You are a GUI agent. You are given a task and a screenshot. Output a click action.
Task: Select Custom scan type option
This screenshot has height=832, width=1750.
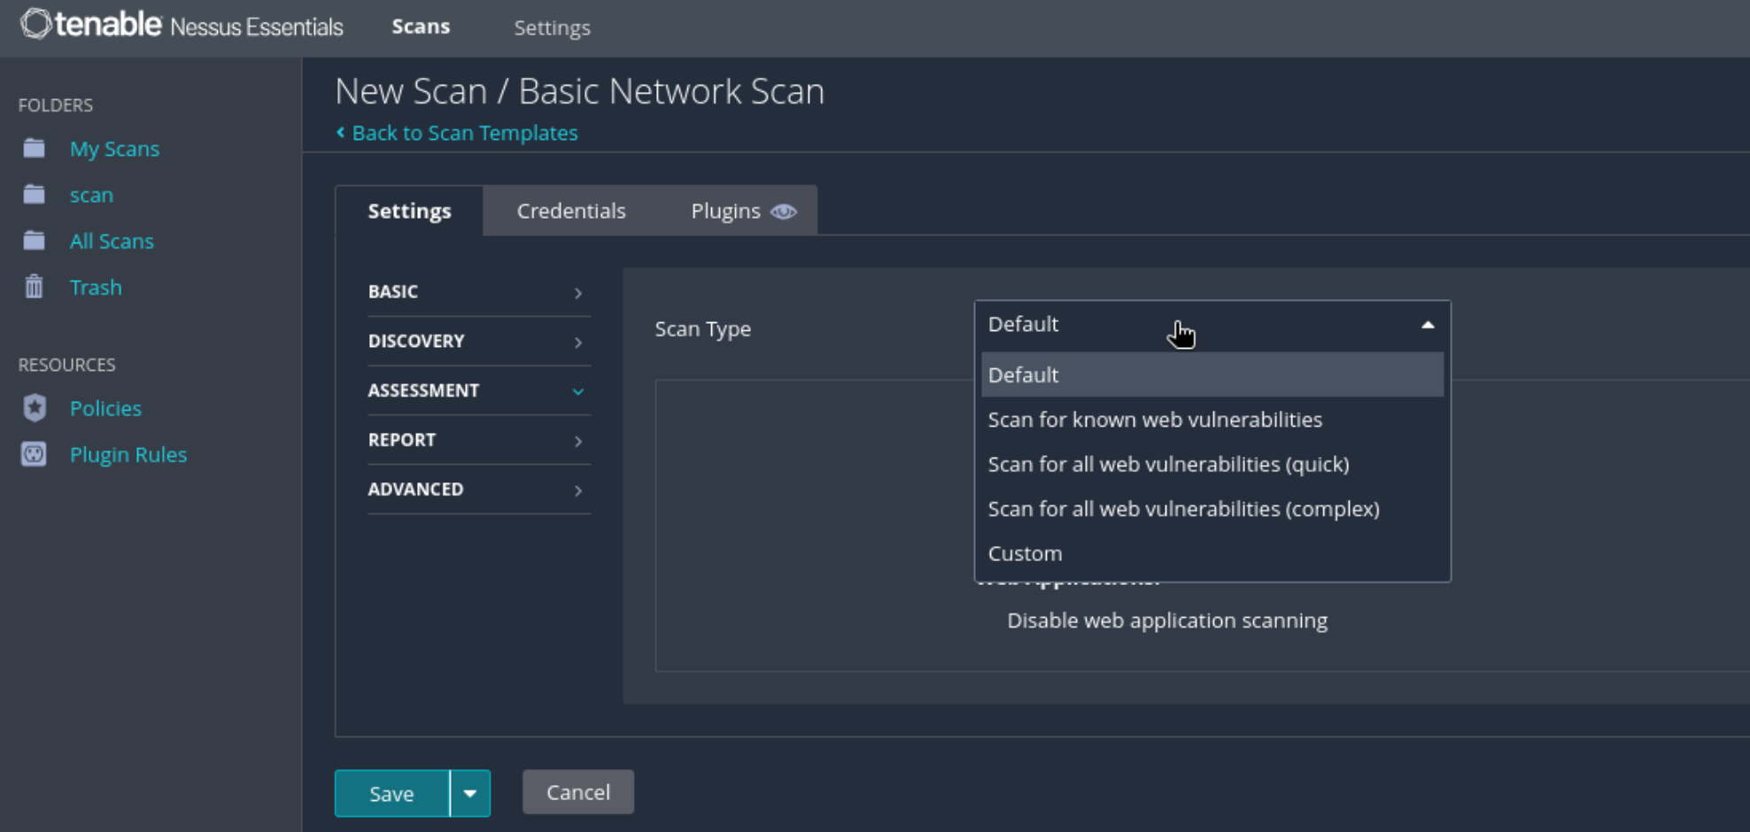[x=1212, y=553]
